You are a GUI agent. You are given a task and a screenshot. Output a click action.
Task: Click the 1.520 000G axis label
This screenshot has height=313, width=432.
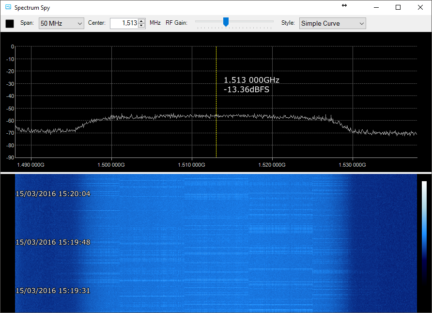pos(272,165)
